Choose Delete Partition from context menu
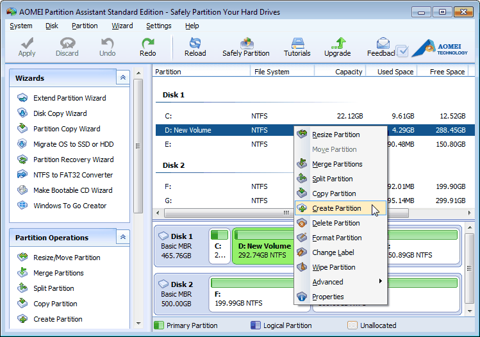This screenshot has height=337, width=480. pyautogui.click(x=340, y=223)
